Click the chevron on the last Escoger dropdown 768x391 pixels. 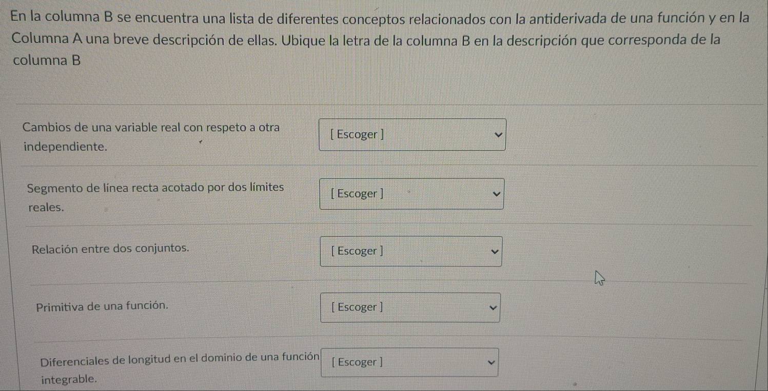tap(490, 362)
